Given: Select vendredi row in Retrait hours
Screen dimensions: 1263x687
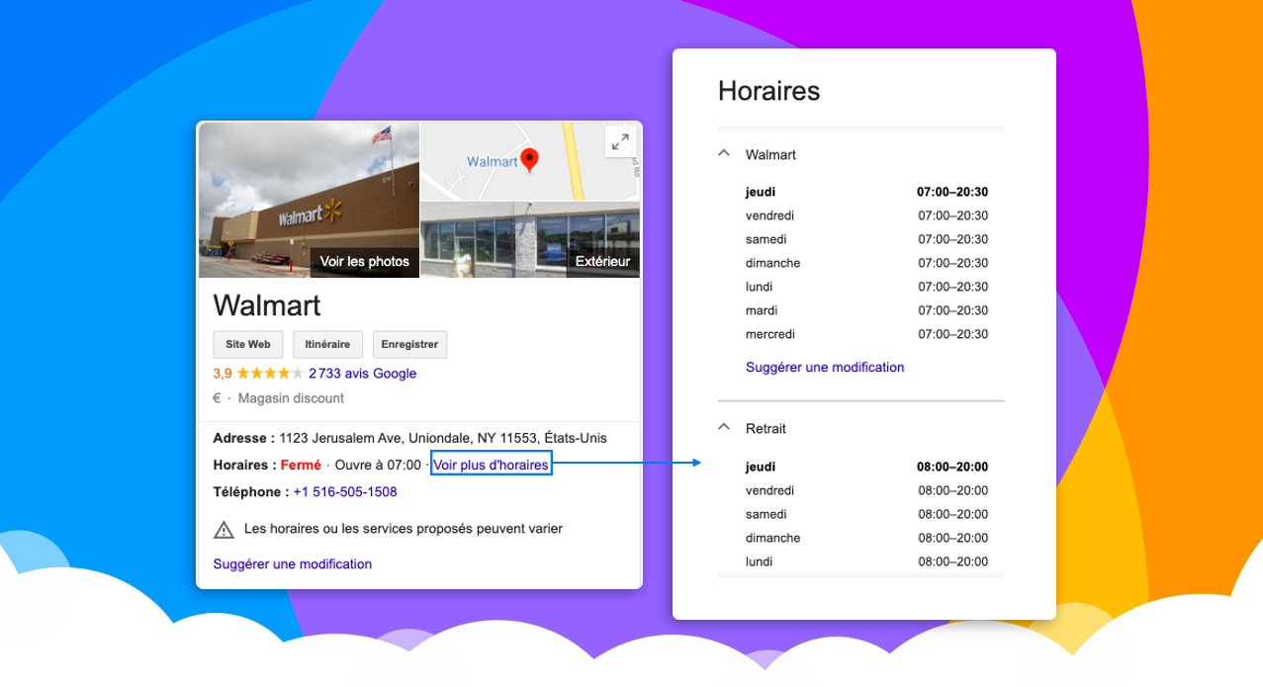Looking at the screenshot, I should [x=867, y=490].
